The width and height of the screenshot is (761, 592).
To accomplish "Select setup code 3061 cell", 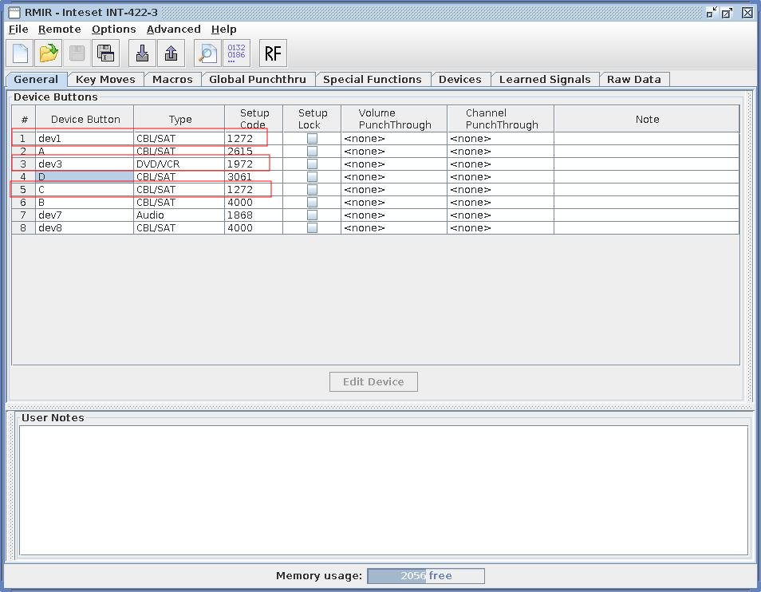I will click(x=254, y=176).
